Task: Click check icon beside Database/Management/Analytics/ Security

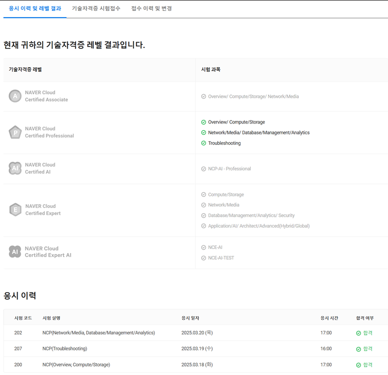Action: tap(203, 216)
